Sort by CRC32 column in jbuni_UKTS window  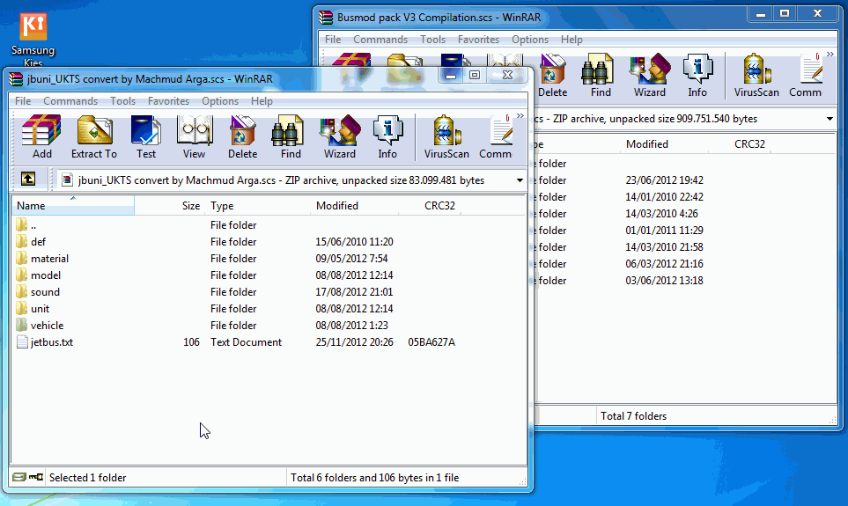tap(430, 205)
